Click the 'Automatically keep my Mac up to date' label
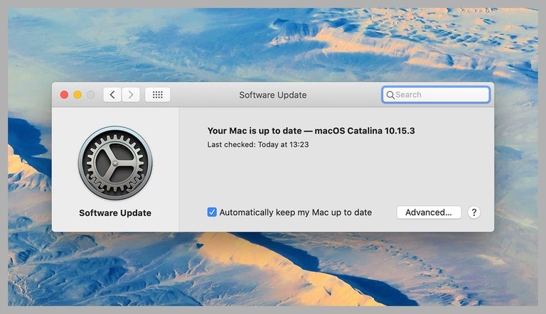 pyautogui.click(x=295, y=212)
